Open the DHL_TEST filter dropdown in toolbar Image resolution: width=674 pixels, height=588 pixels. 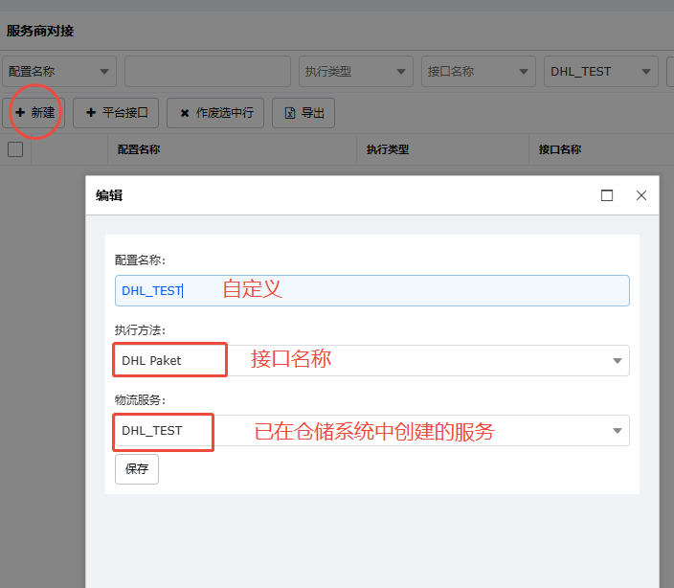tap(601, 72)
